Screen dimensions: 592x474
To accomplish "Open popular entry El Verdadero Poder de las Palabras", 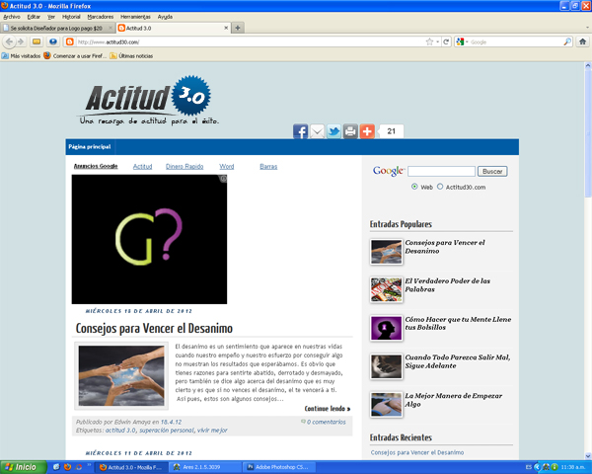I will tap(447, 285).
